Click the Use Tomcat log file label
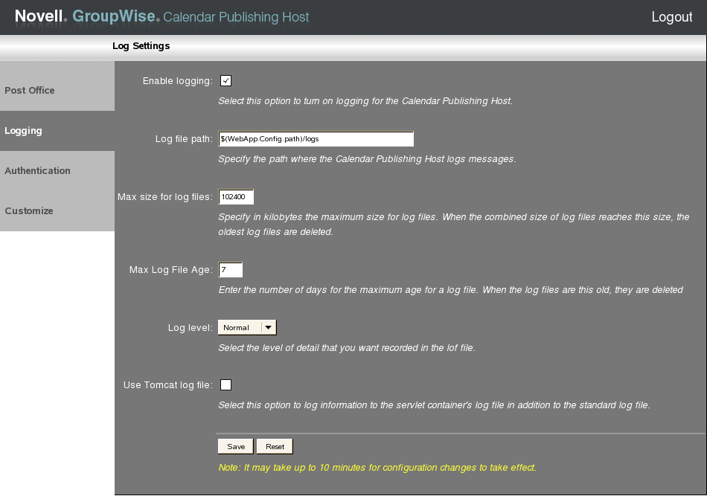This screenshot has width=707, height=496. pos(168,385)
